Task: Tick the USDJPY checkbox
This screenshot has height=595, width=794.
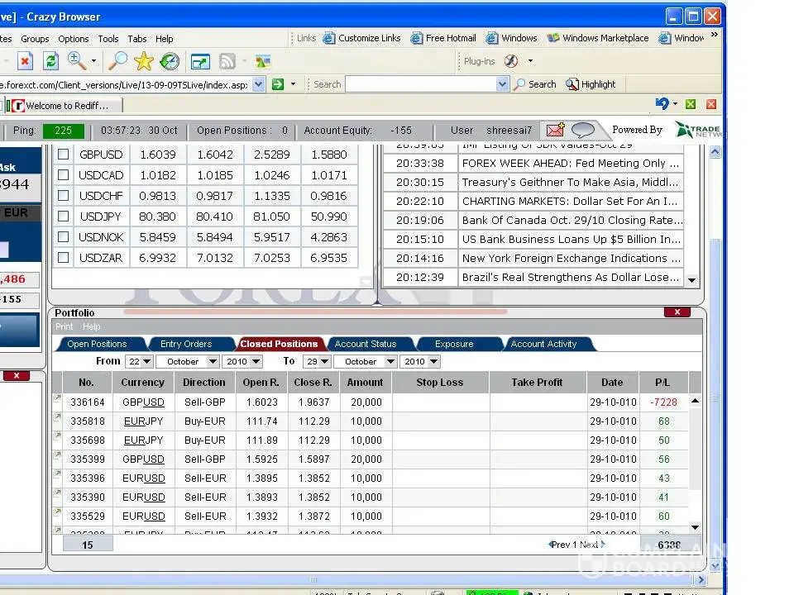Action: (x=63, y=217)
